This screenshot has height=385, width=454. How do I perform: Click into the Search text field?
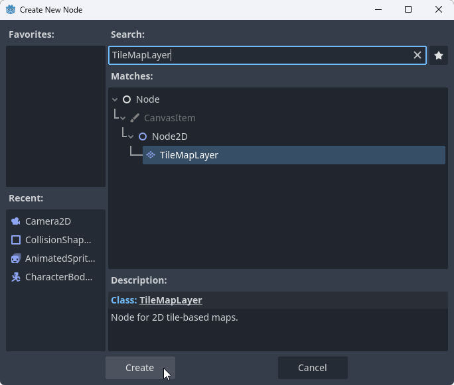265,56
